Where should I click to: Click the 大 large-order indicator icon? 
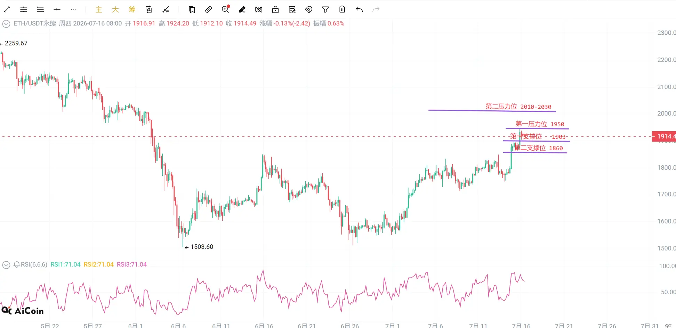(x=115, y=9)
